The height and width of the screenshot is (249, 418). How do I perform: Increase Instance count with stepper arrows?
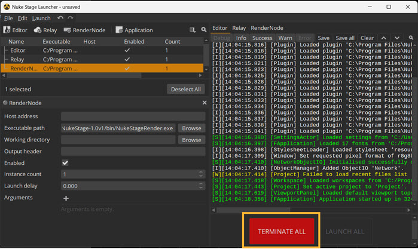click(201, 173)
